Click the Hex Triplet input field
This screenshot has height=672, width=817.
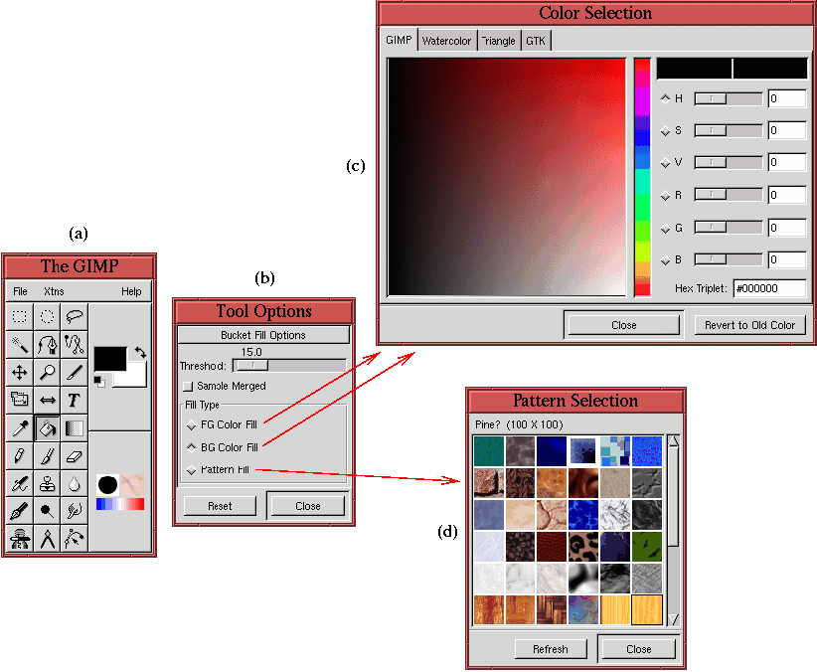[769, 288]
